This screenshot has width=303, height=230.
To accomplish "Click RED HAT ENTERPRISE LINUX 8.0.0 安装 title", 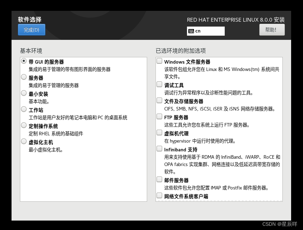I will pyautogui.click(x=236, y=20).
